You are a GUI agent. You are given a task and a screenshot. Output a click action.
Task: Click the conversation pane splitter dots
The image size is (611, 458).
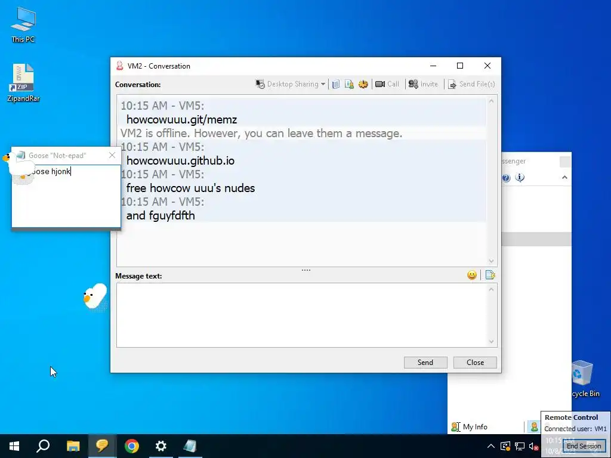click(306, 270)
